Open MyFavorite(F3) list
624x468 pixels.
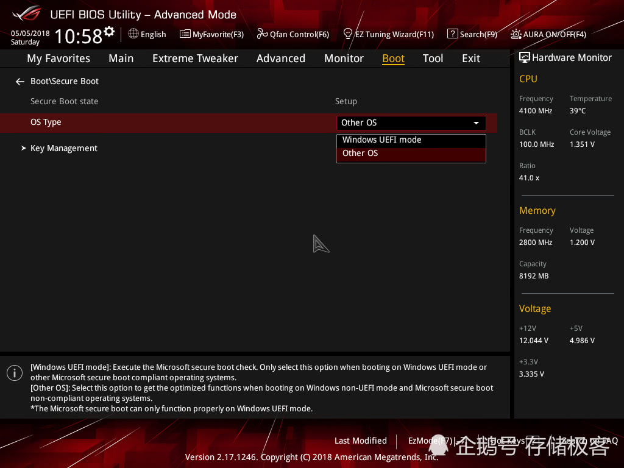(x=211, y=34)
